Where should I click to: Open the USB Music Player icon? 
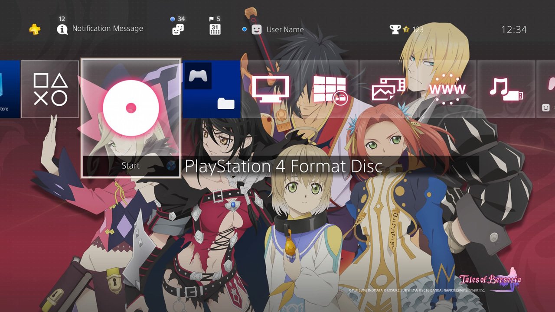[x=506, y=89]
